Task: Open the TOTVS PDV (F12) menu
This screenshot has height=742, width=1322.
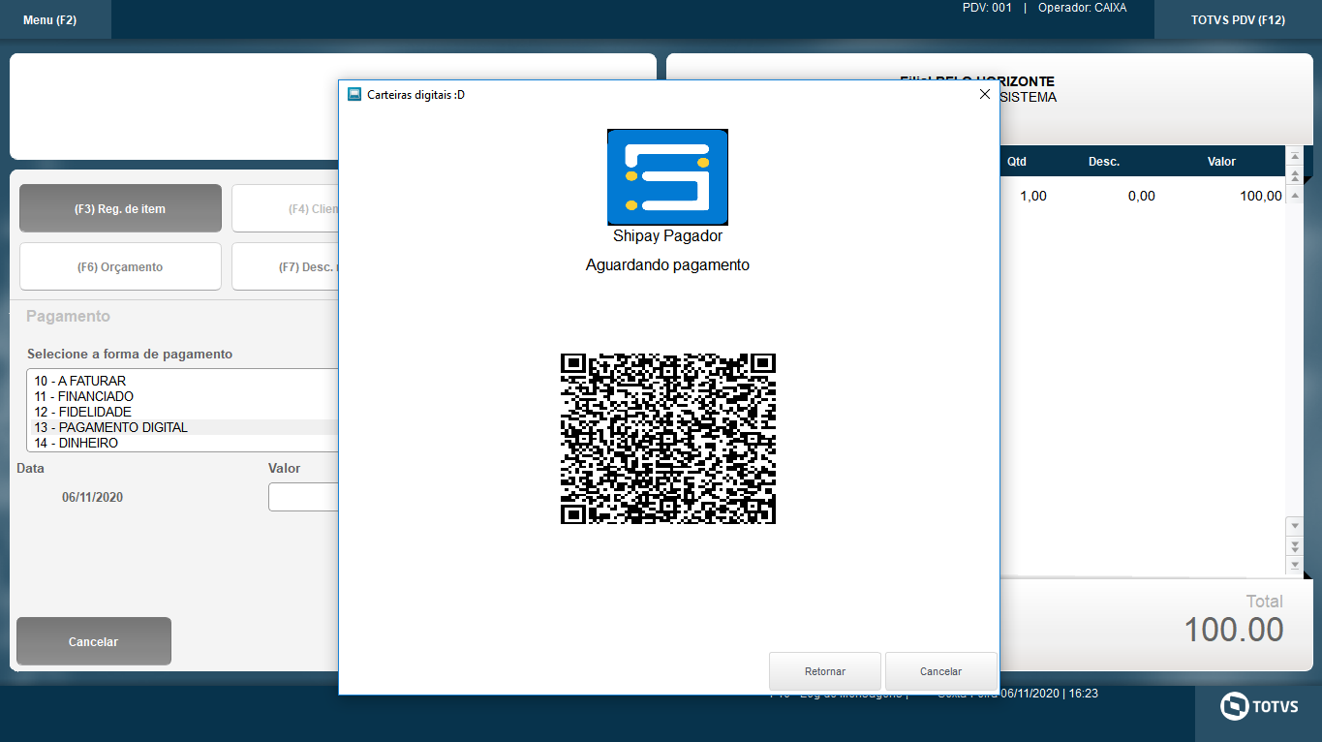Action: (x=1238, y=19)
